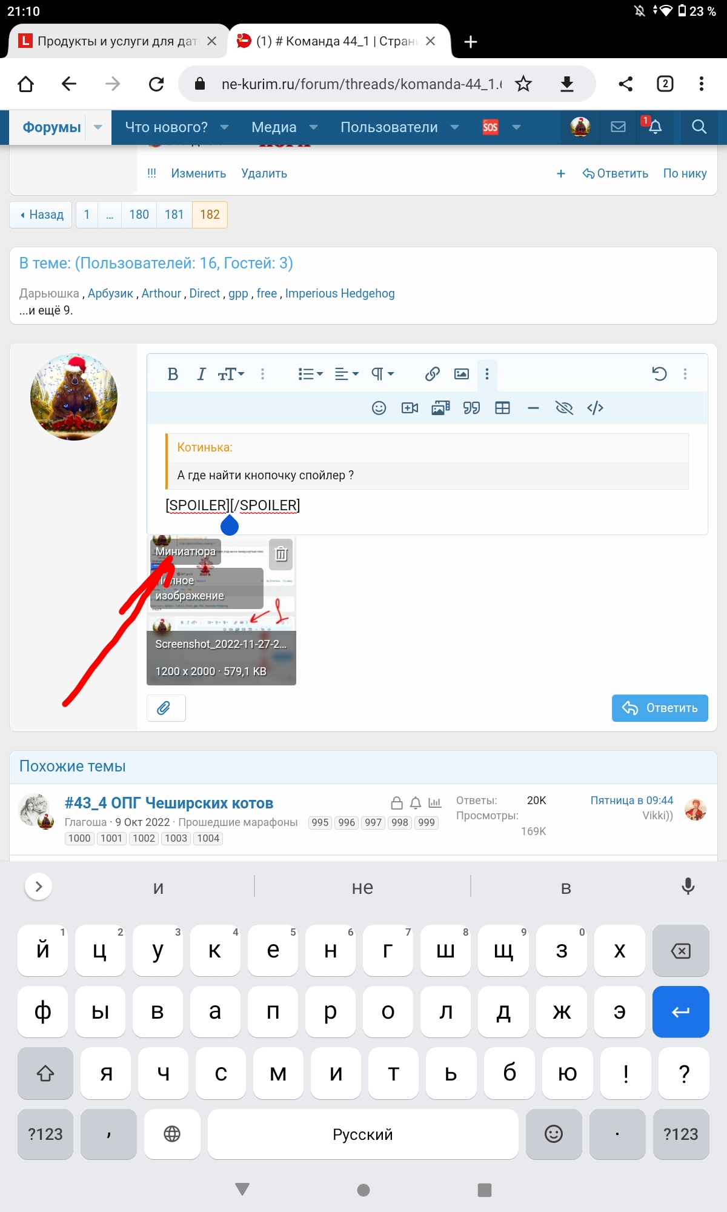
Task: Click the По нику link
Action: pos(685,173)
